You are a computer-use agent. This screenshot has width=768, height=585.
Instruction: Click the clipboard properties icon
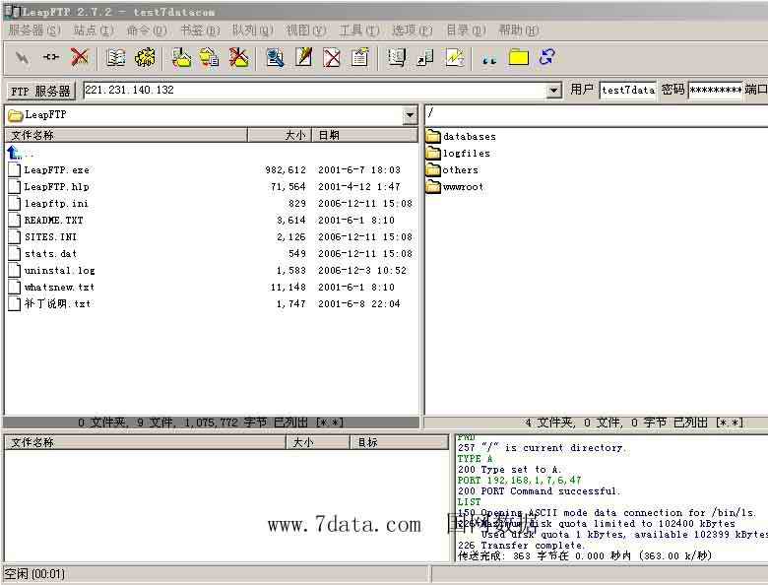pyautogui.click(x=360, y=58)
